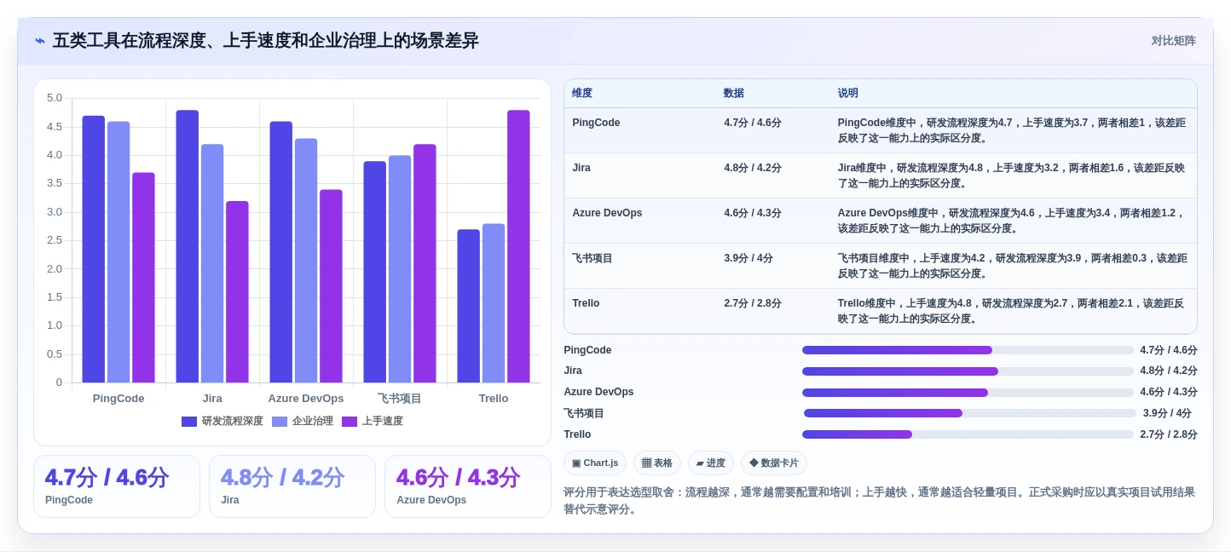1231x552 pixels.
Task: Select the Jira table row name
Action: [581, 168]
